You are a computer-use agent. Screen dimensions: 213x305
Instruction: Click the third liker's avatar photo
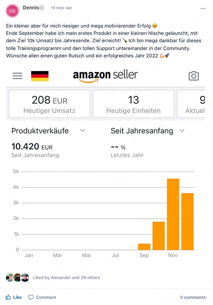[25, 277]
